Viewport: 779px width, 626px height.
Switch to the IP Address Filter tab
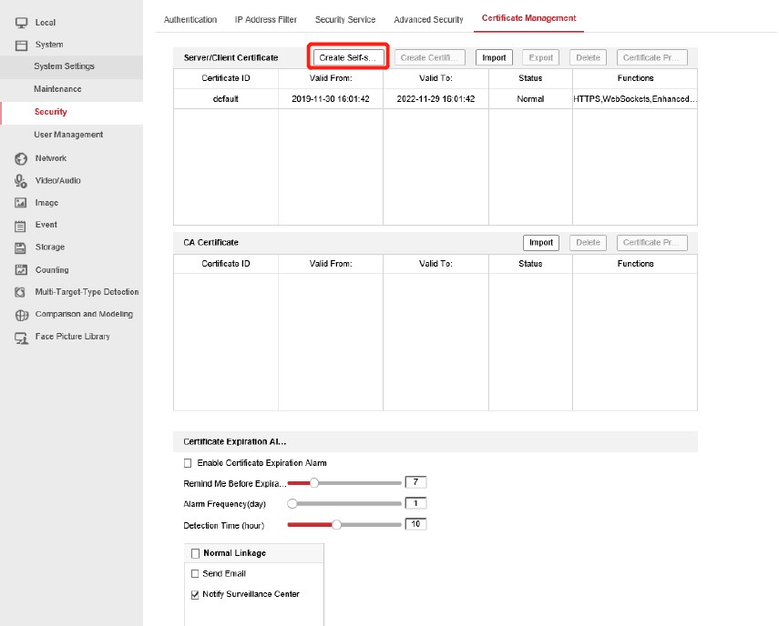click(266, 19)
